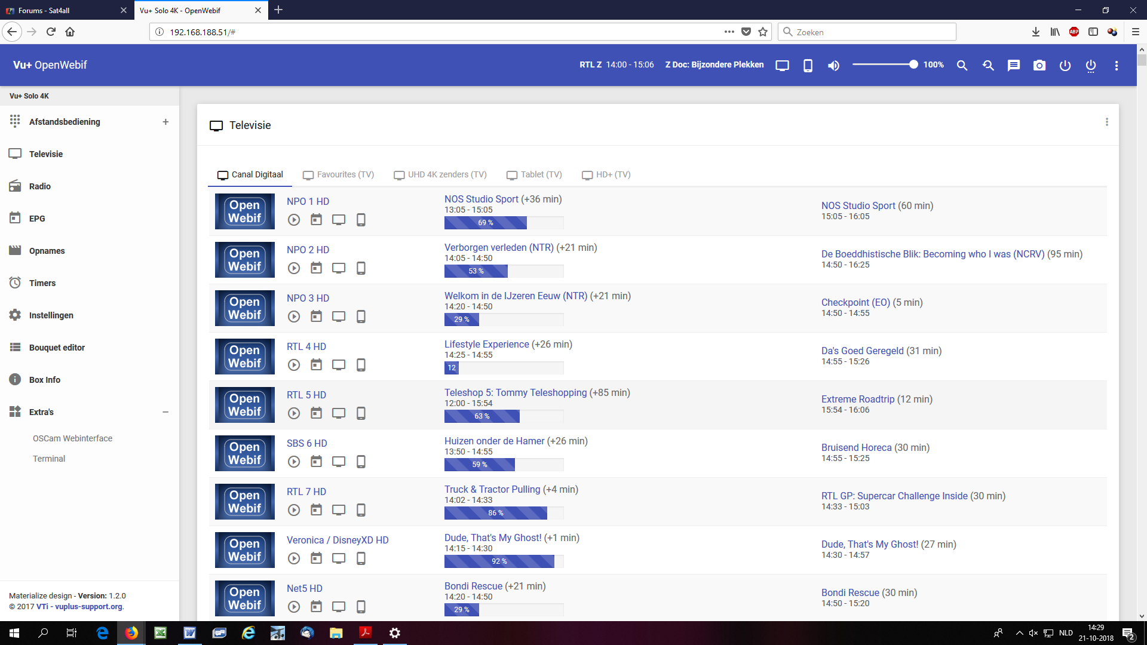Open EPG calendar icon for RTL 4 HD
This screenshot has height=645, width=1147.
click(x=316, y=365)
